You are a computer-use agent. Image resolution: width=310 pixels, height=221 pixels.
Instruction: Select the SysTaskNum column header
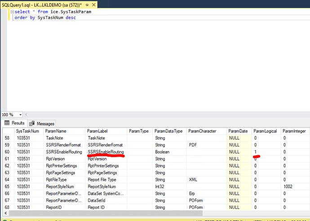coord(29,131)
